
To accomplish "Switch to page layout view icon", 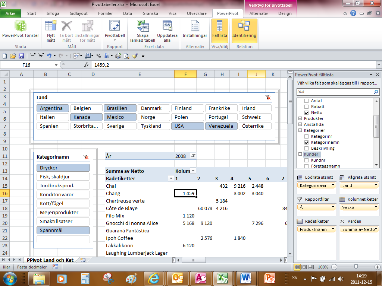I will pos(304,267).
